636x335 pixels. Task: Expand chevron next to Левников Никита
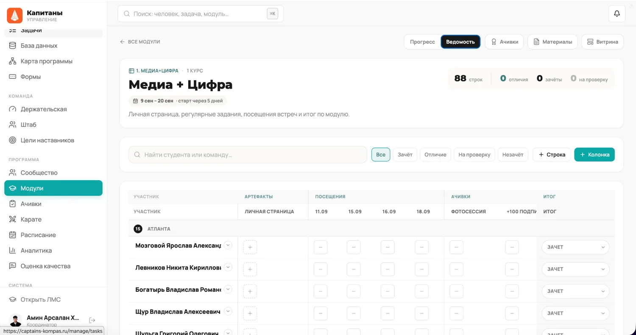click(x=228, y=267)
